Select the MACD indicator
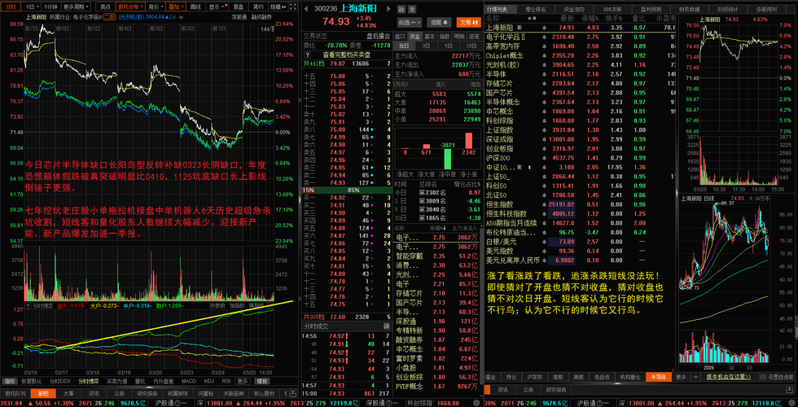This screenshot has height=407, width=798. point(189,382)
